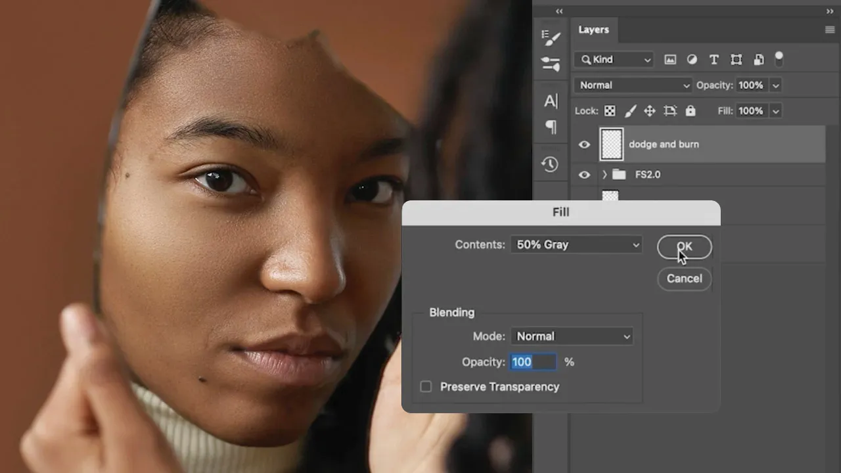The height and width of the screenshot is (473, 841).
Task: Open the Brush Settings panel icon
Action: [x=551, y=37]
